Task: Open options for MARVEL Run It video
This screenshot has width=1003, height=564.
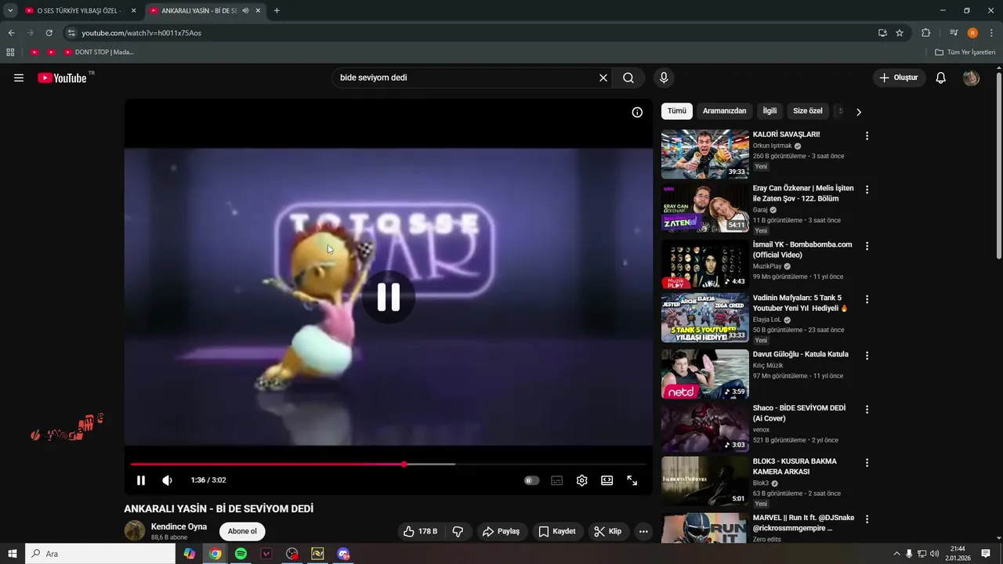Action: pyautogui.click(x=867, y=519)
